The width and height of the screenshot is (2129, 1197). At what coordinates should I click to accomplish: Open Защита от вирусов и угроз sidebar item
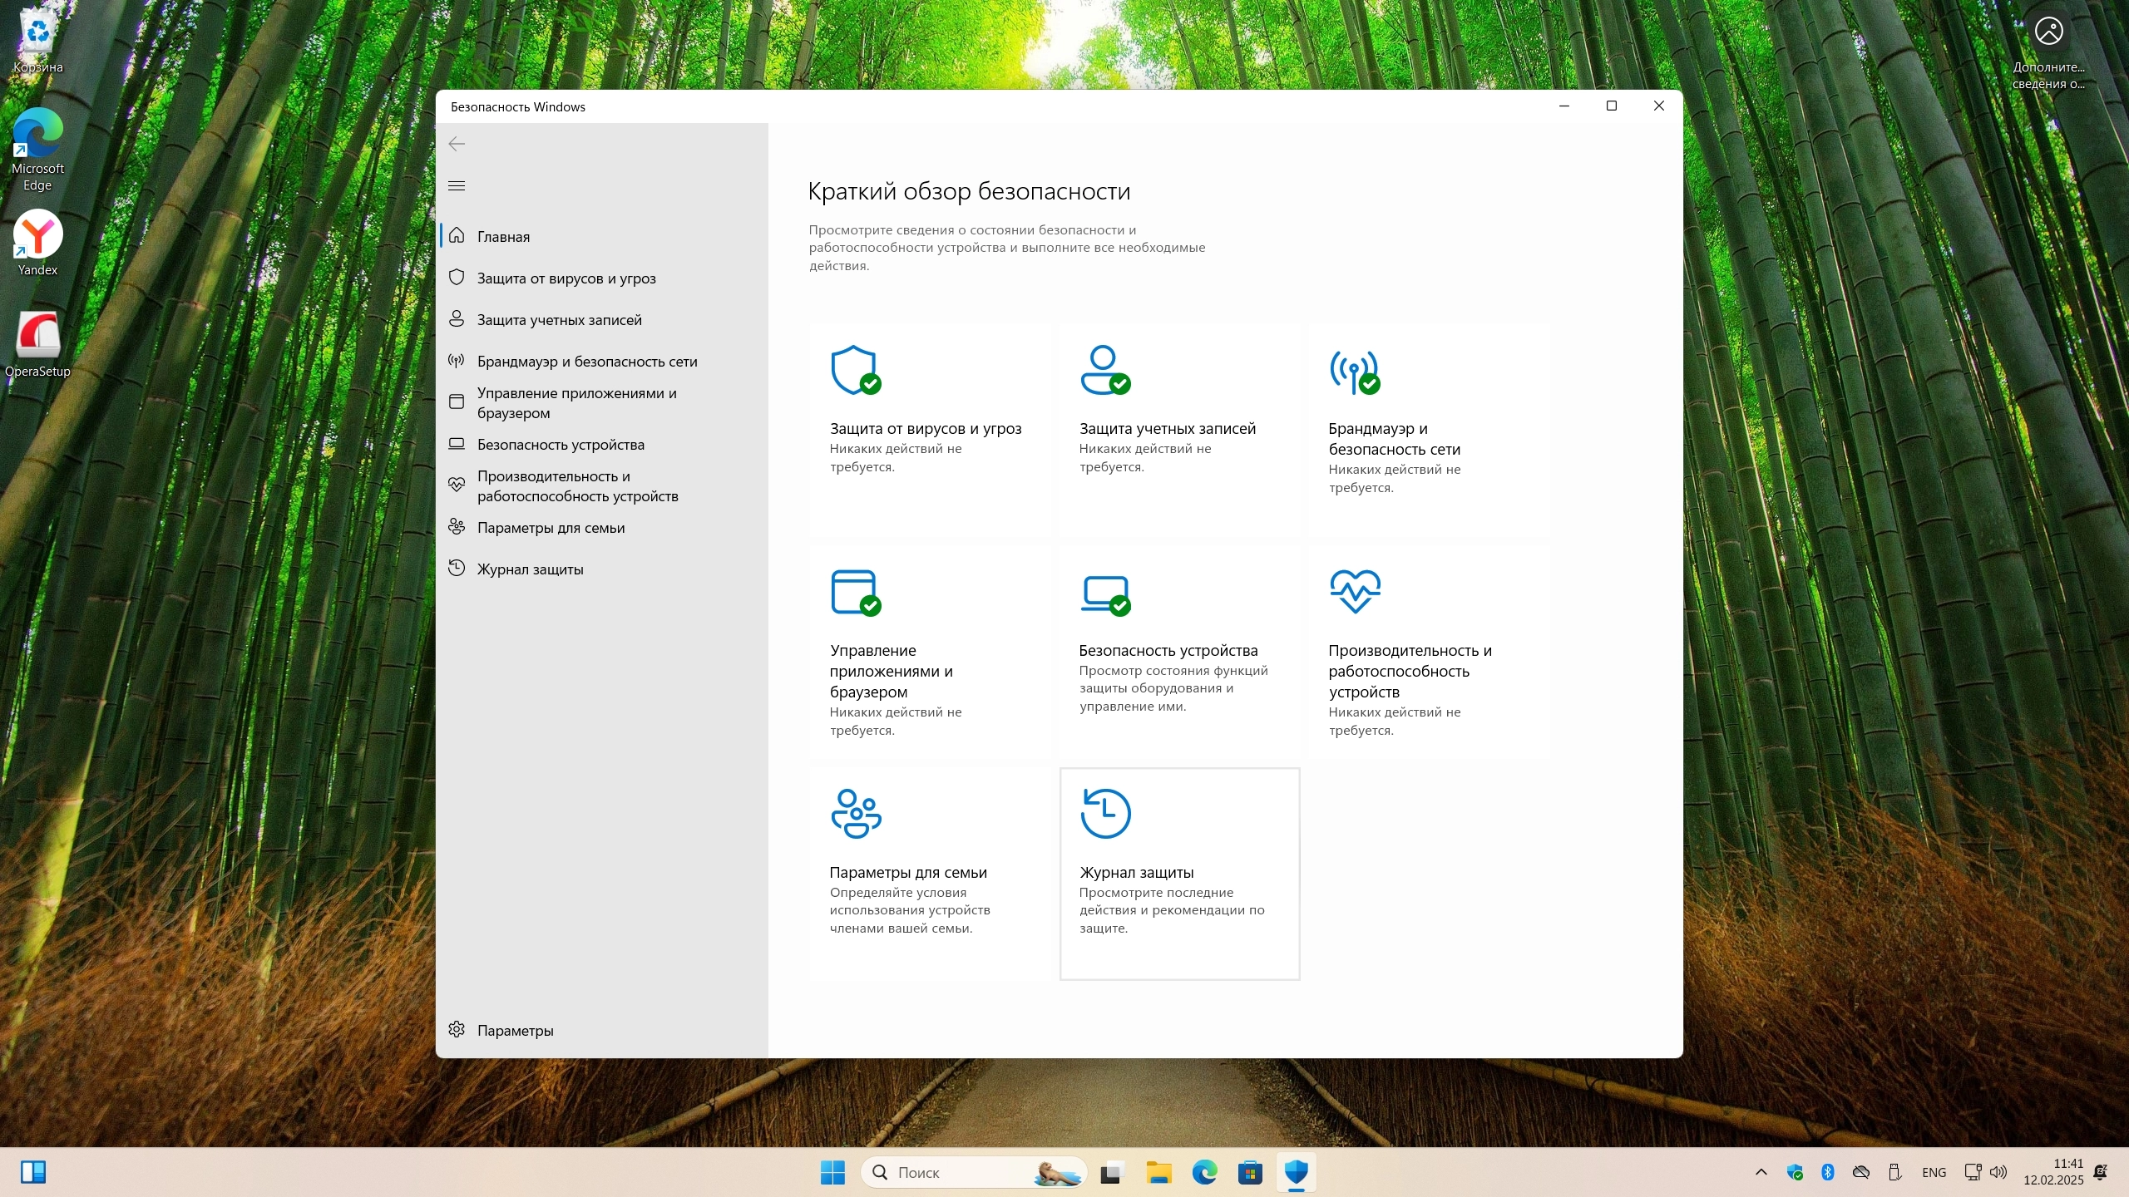[x=566, y=278]
